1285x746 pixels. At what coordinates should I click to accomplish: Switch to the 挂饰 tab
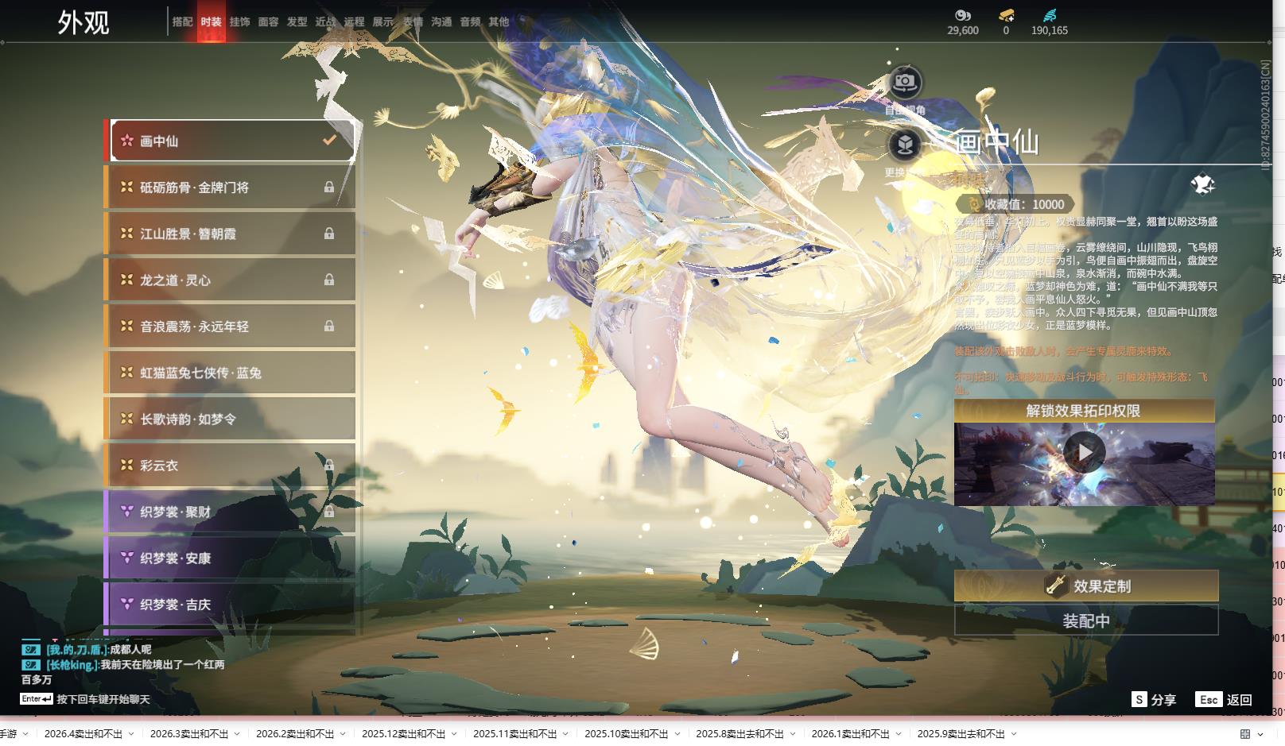pos(239,22)
